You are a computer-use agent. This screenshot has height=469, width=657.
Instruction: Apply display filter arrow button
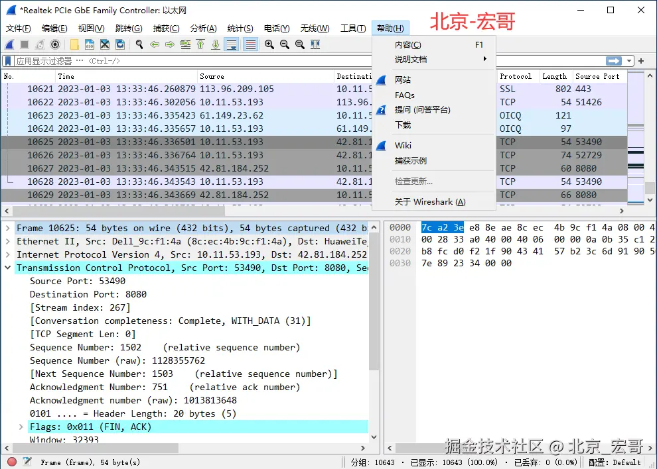click(x=614, y=61)
